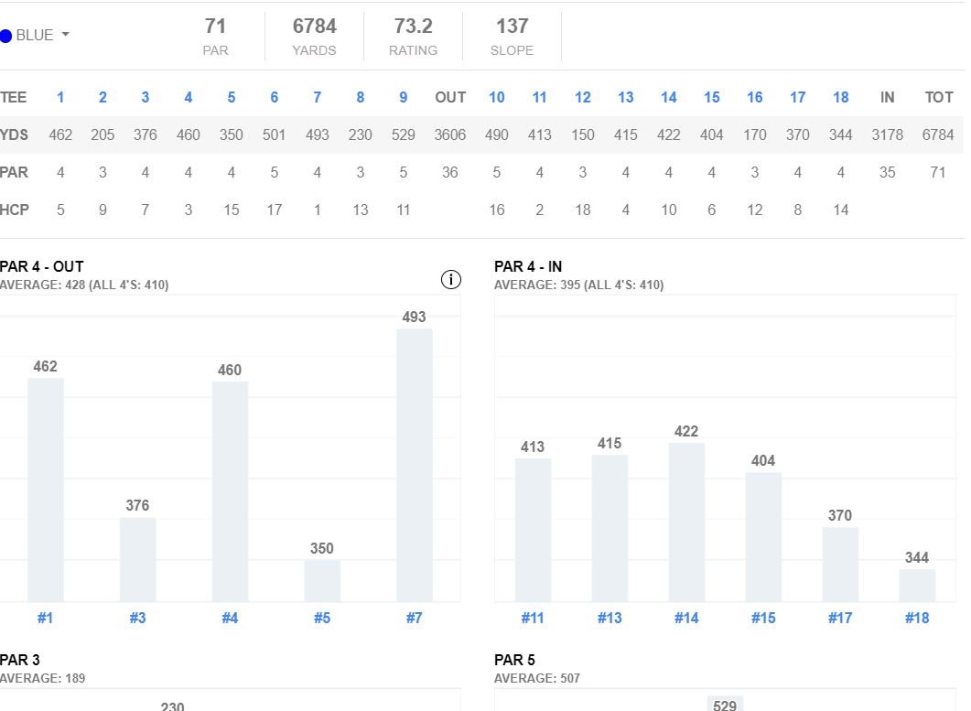The height and width of the screenshot is (711, 971).
Task: Select #14 label under the 422 bar
Action: tap(686, 619)
